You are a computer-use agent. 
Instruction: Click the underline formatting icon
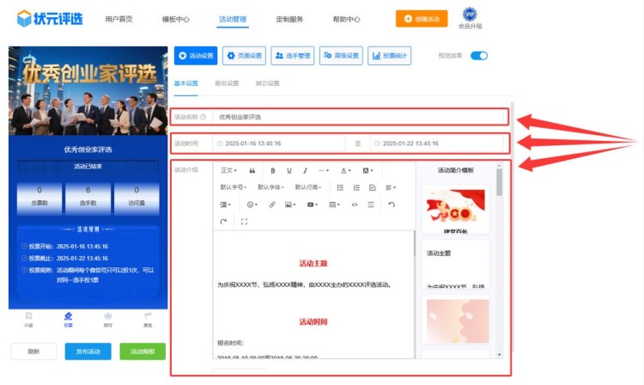tap(289, 170)
